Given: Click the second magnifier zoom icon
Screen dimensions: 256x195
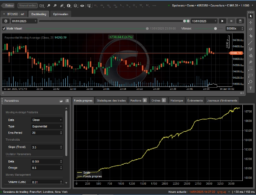Looking at the screenshot, I should 55,6.
